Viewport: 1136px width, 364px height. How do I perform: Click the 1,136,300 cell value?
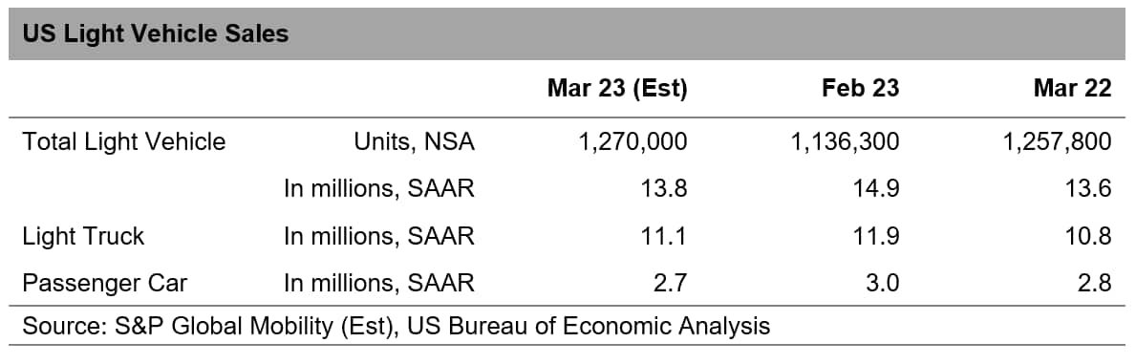[x=845, y=141]
